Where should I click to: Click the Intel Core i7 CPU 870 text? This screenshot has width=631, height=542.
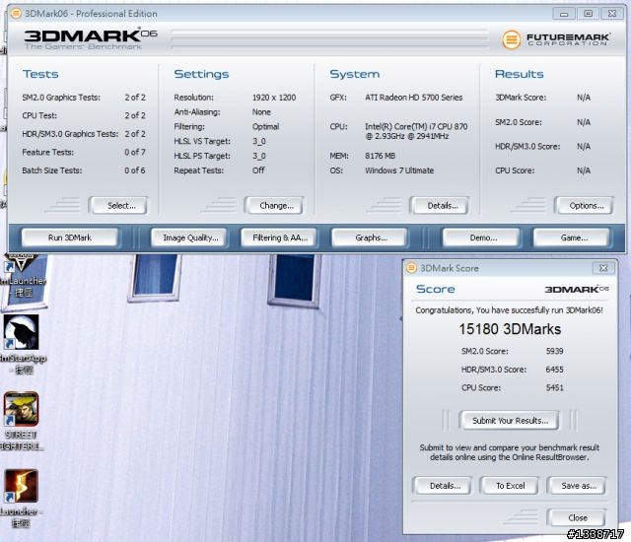coord(416,131)
